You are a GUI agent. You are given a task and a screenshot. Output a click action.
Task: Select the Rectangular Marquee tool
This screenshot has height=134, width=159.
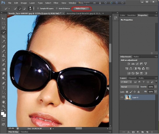click(x=4, y=23)
